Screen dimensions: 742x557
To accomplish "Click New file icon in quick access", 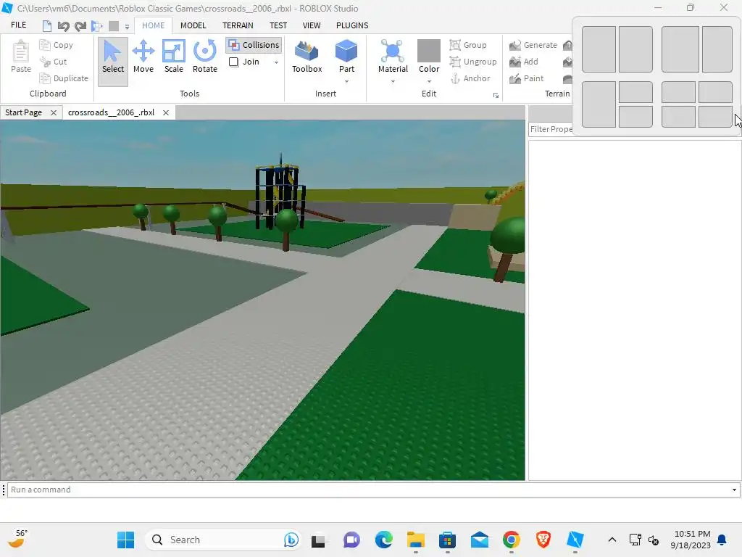I will click(47, 25).
